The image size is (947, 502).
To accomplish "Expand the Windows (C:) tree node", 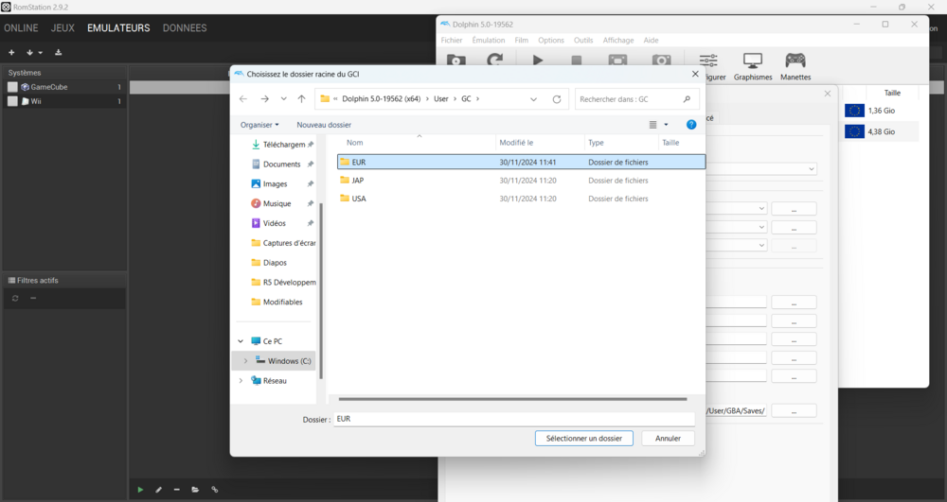I will click(x=245, y=361).
